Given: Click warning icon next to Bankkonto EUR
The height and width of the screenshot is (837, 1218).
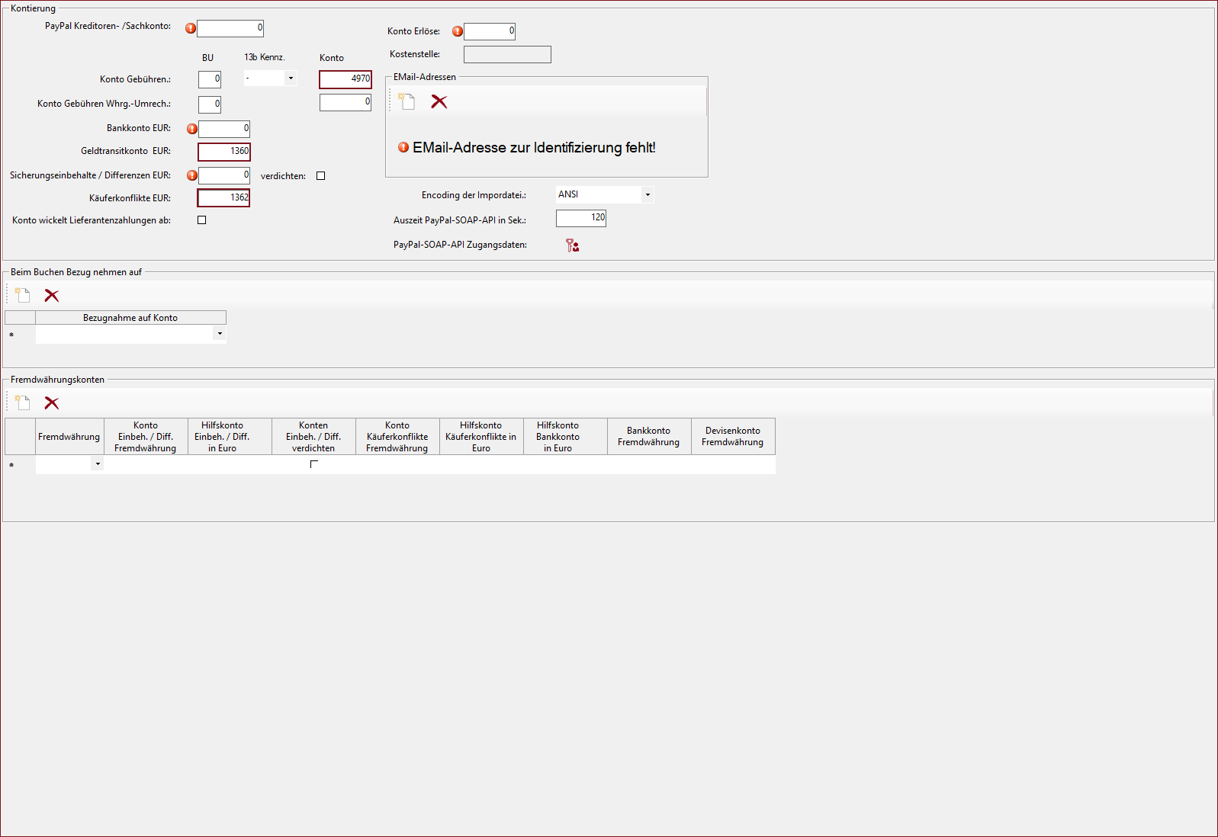Looking at the screenshot, I should 192,129.
